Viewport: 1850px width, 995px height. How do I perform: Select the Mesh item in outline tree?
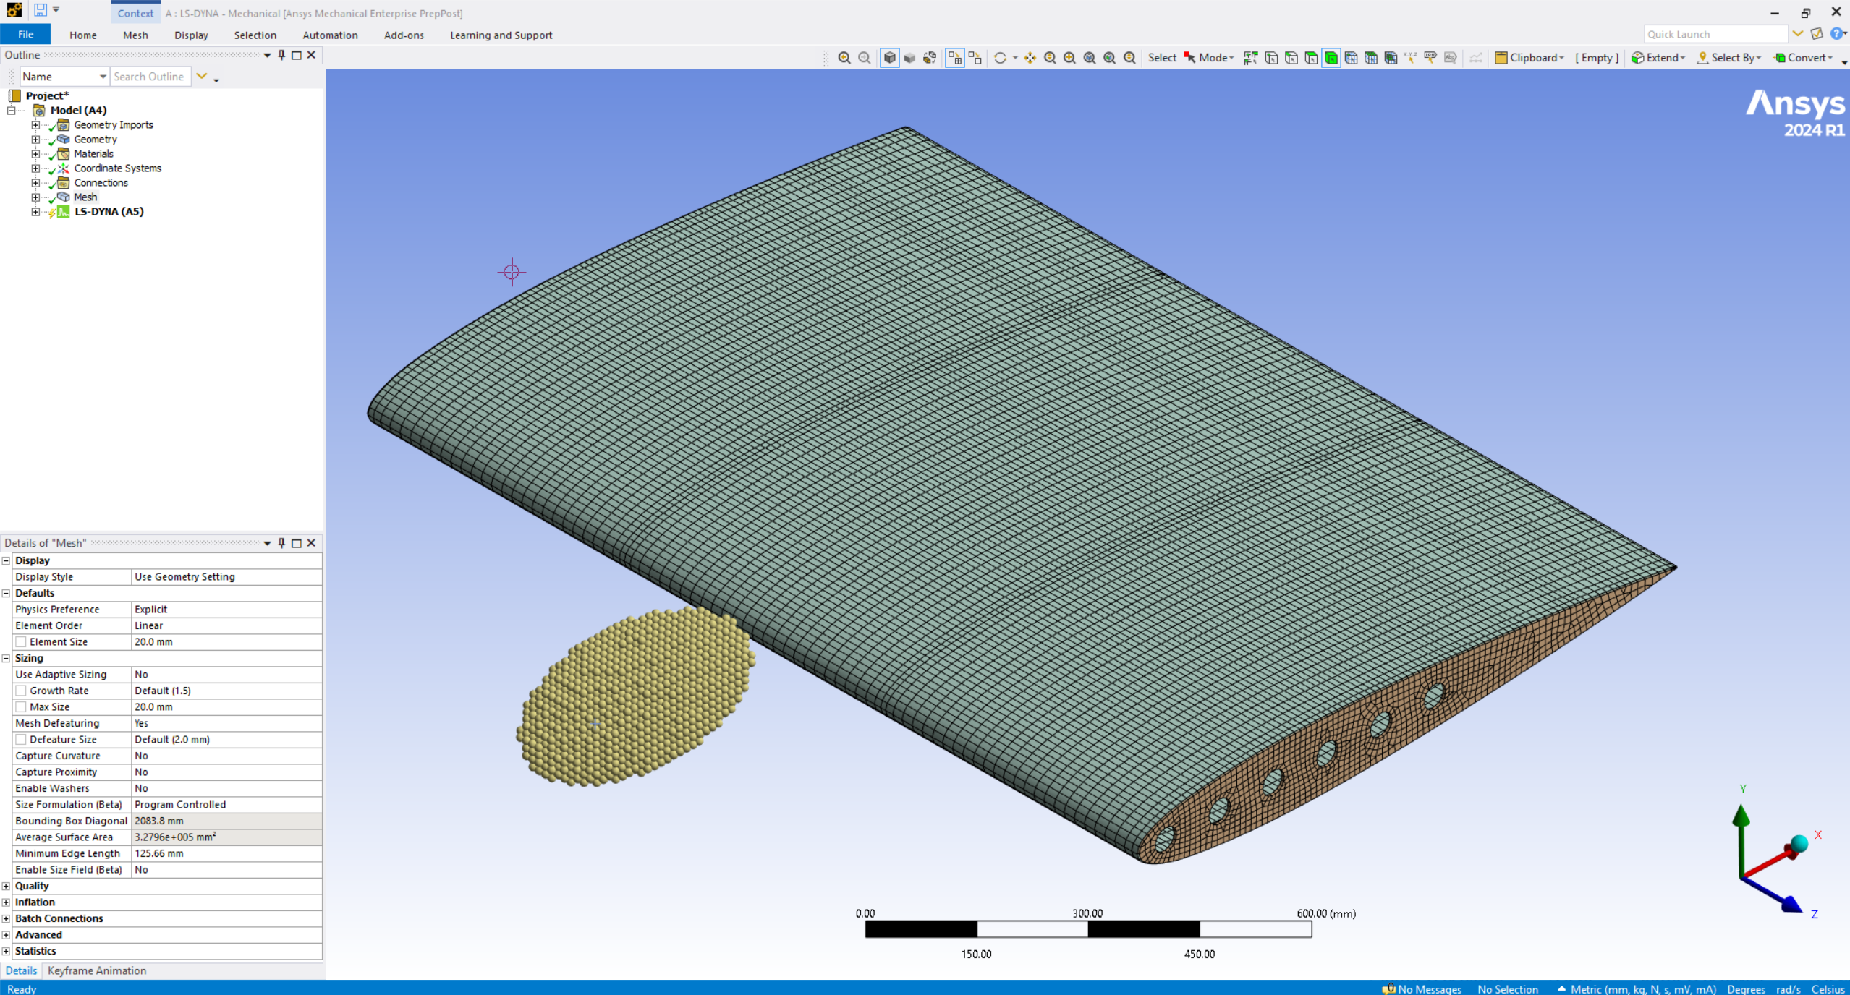click(85, 197)
